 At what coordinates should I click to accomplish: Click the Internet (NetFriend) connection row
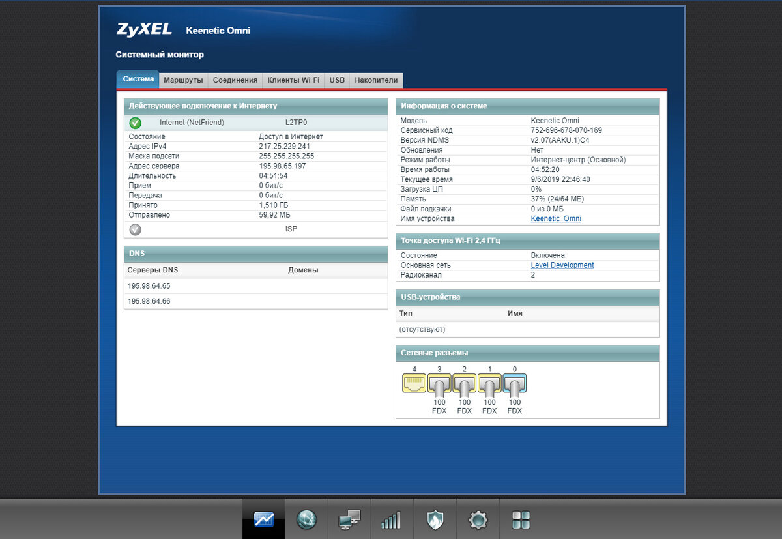255,123
